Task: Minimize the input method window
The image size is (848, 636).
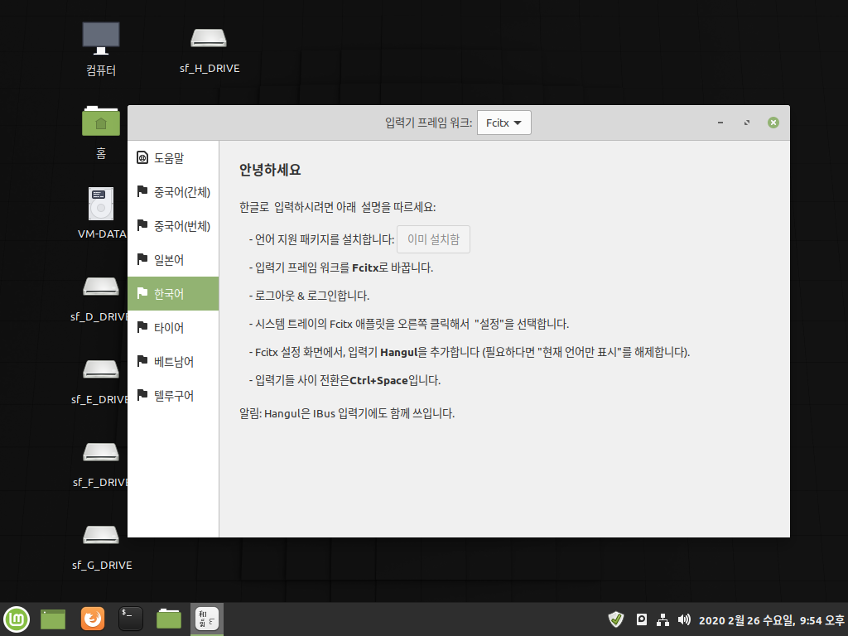Action: click(x=720, y=123)
